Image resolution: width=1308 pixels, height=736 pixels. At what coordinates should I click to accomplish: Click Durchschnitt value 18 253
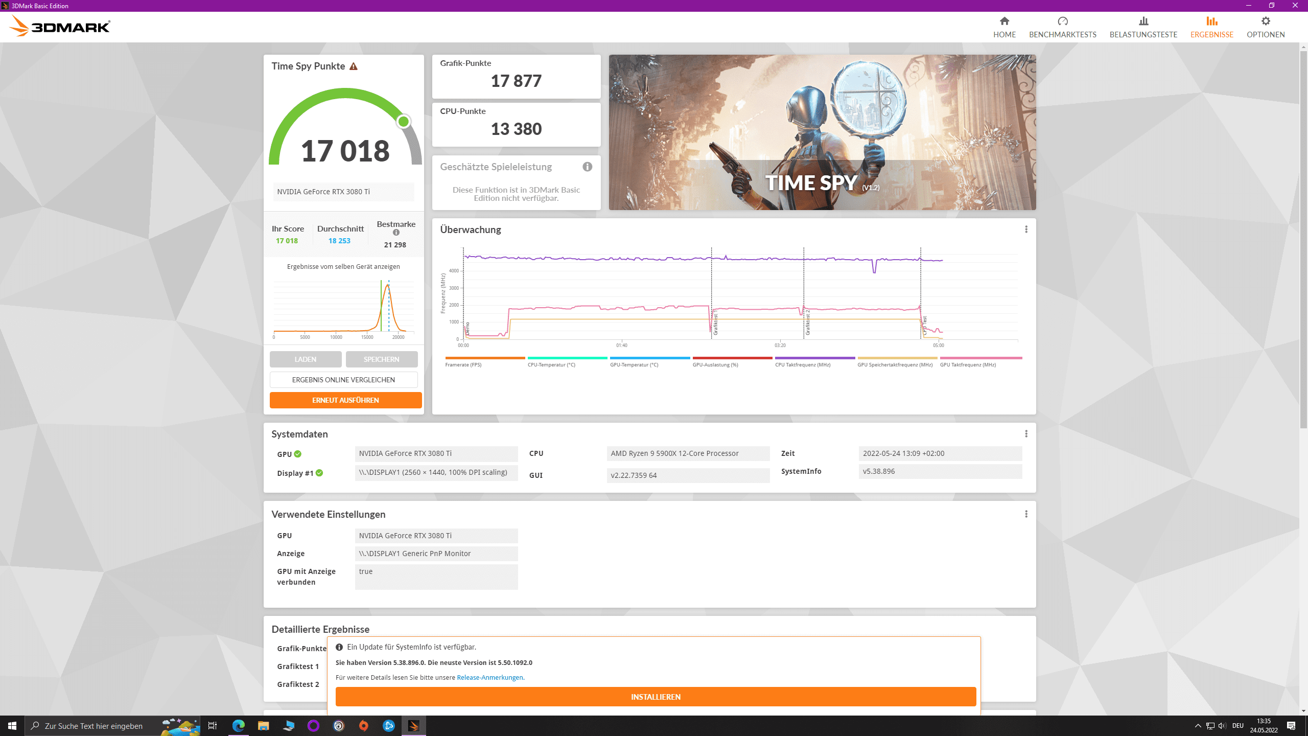coord(339,241)
